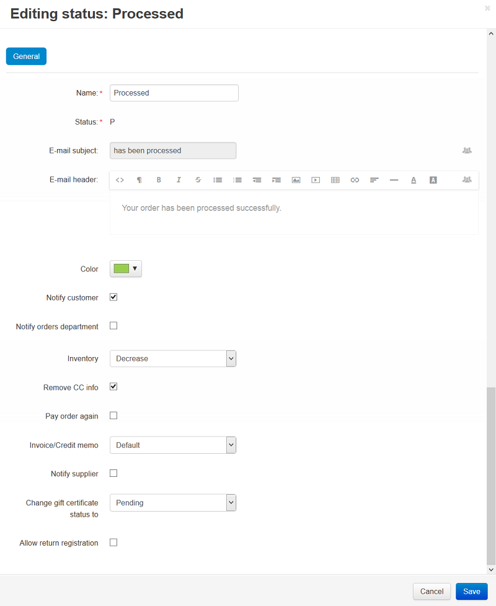This screenshot has height=606, width=496.
Task: Uncheck Remove CC info checkbox
Action: pyautogui.click(x=113, y=387)
